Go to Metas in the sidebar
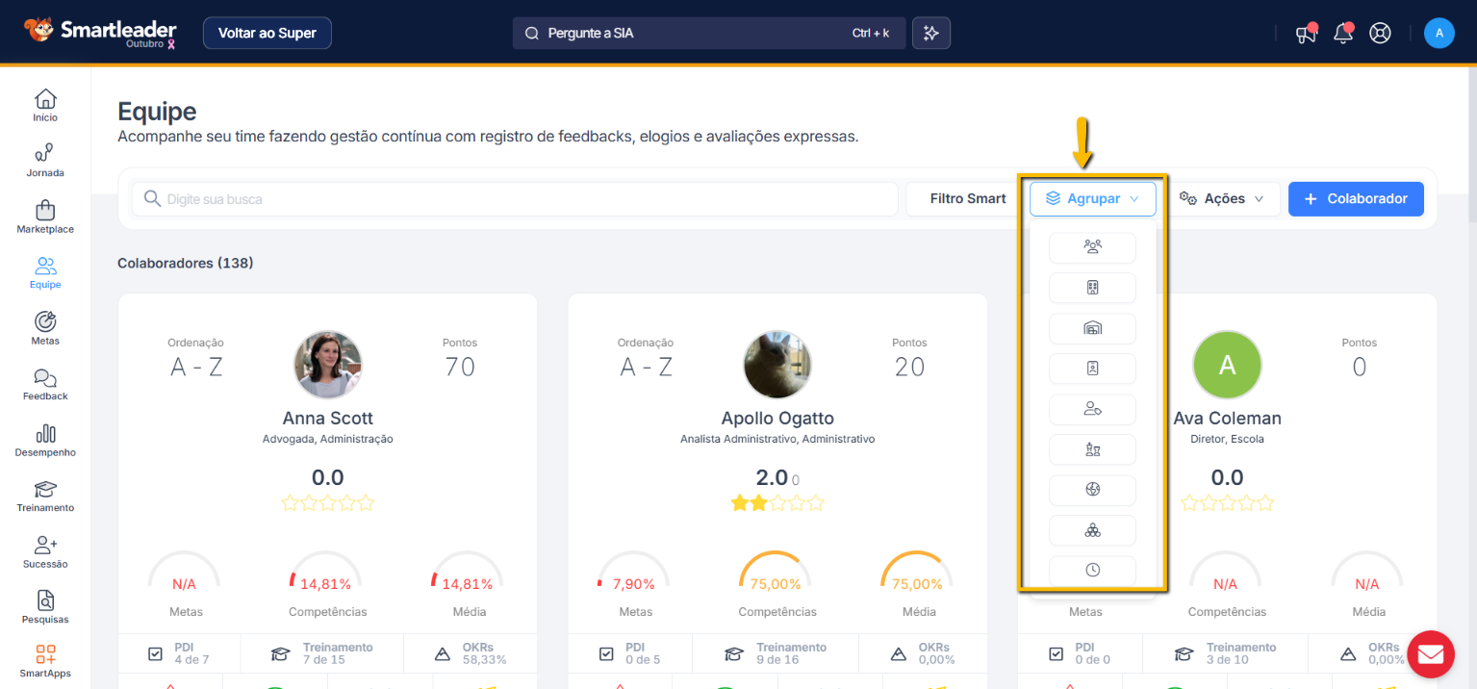This screenshot has width=1477, height=689. coord(45,328)
